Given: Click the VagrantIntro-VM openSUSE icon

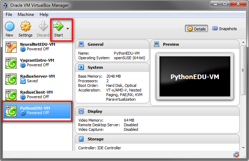Looking at the screenshot, I should tap(11, 63).
